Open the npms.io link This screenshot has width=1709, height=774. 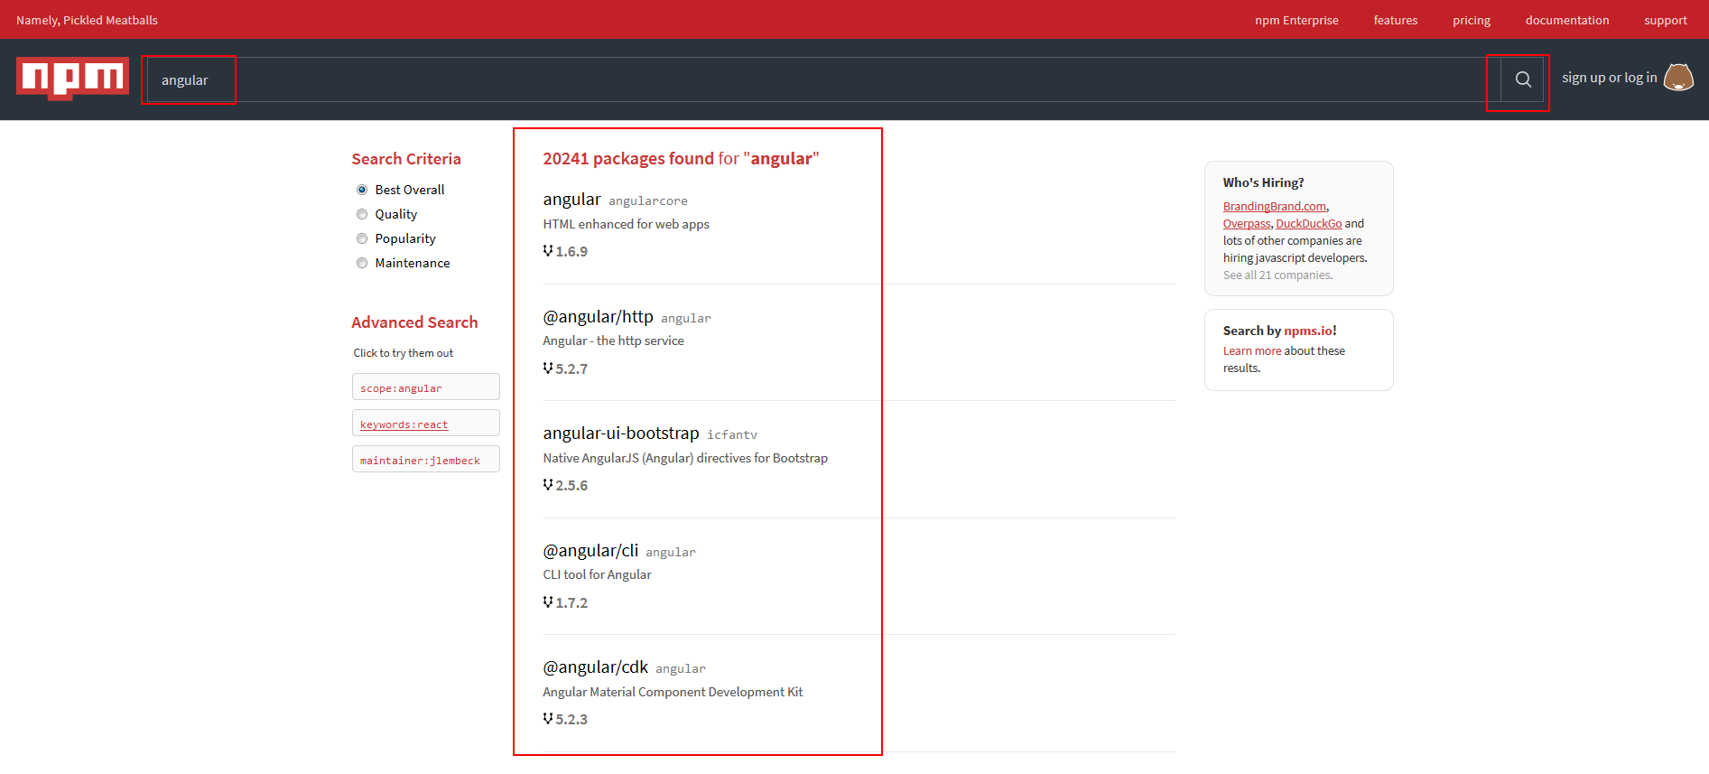pyautogui.click(x=1308, y=331)
